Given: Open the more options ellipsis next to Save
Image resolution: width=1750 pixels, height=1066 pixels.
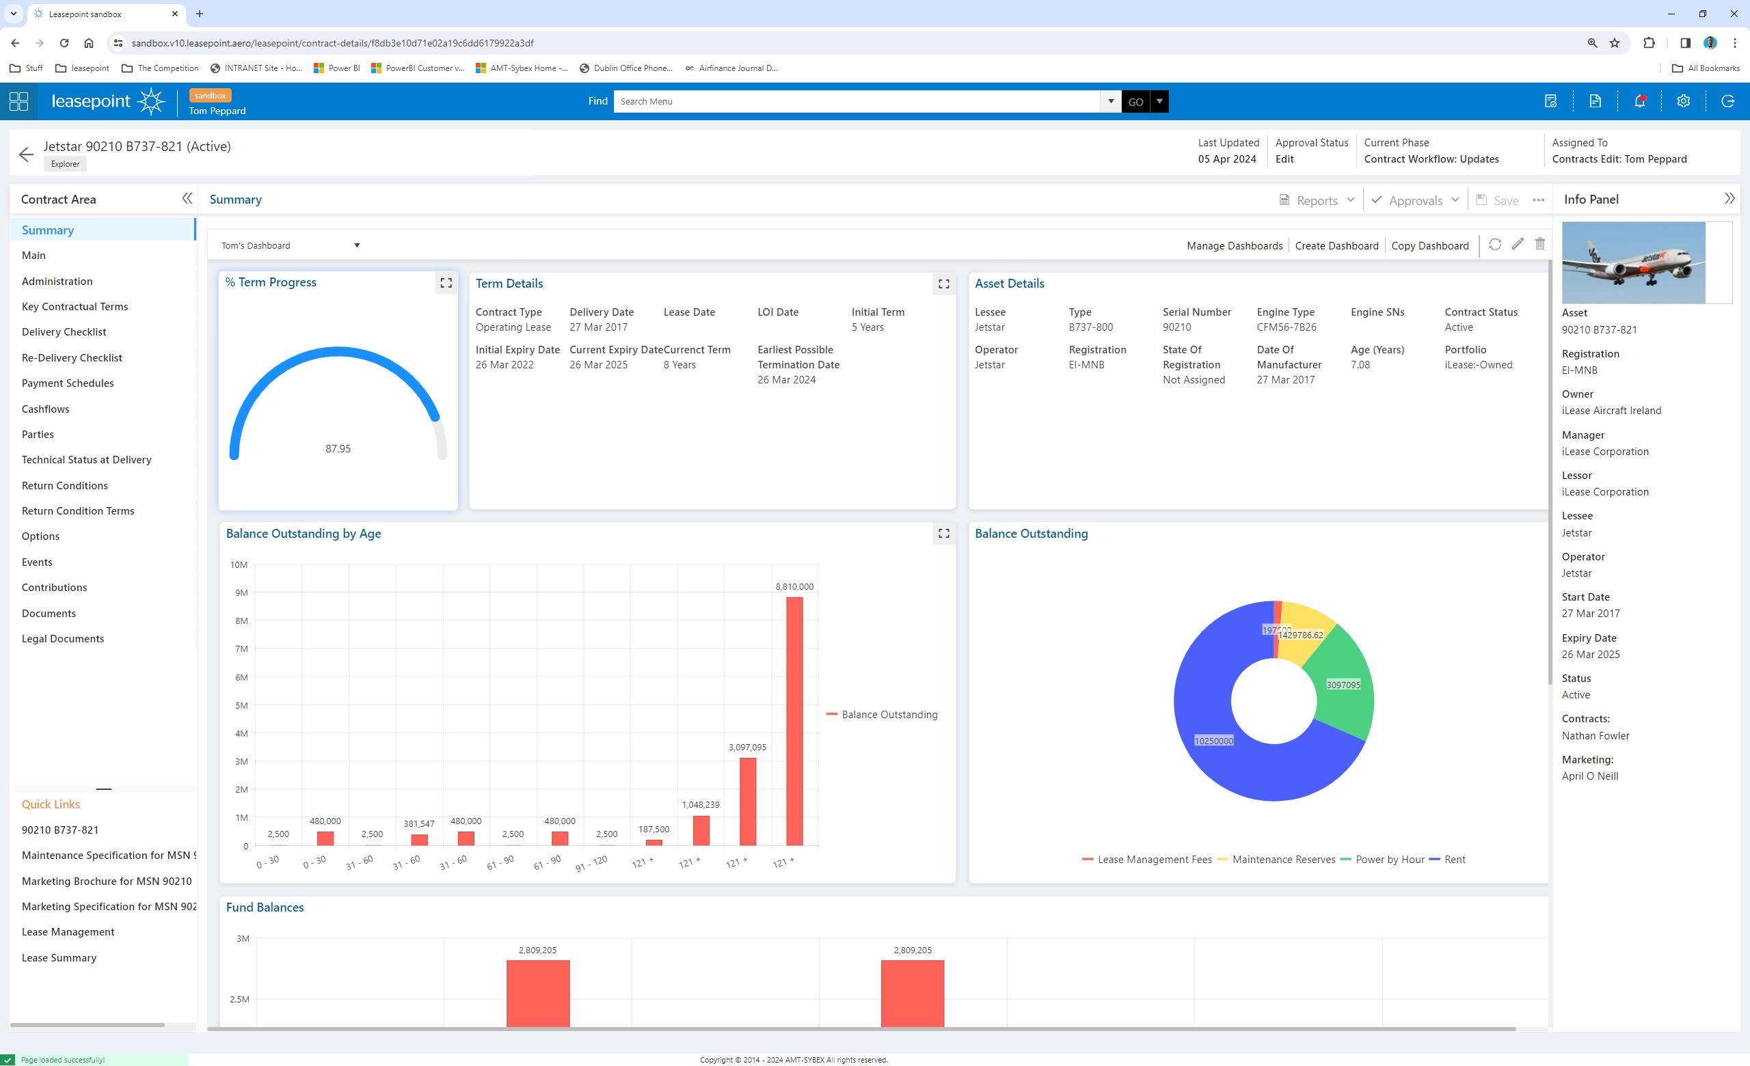Looking at the screenshot, I should [x=1538, y=200].
